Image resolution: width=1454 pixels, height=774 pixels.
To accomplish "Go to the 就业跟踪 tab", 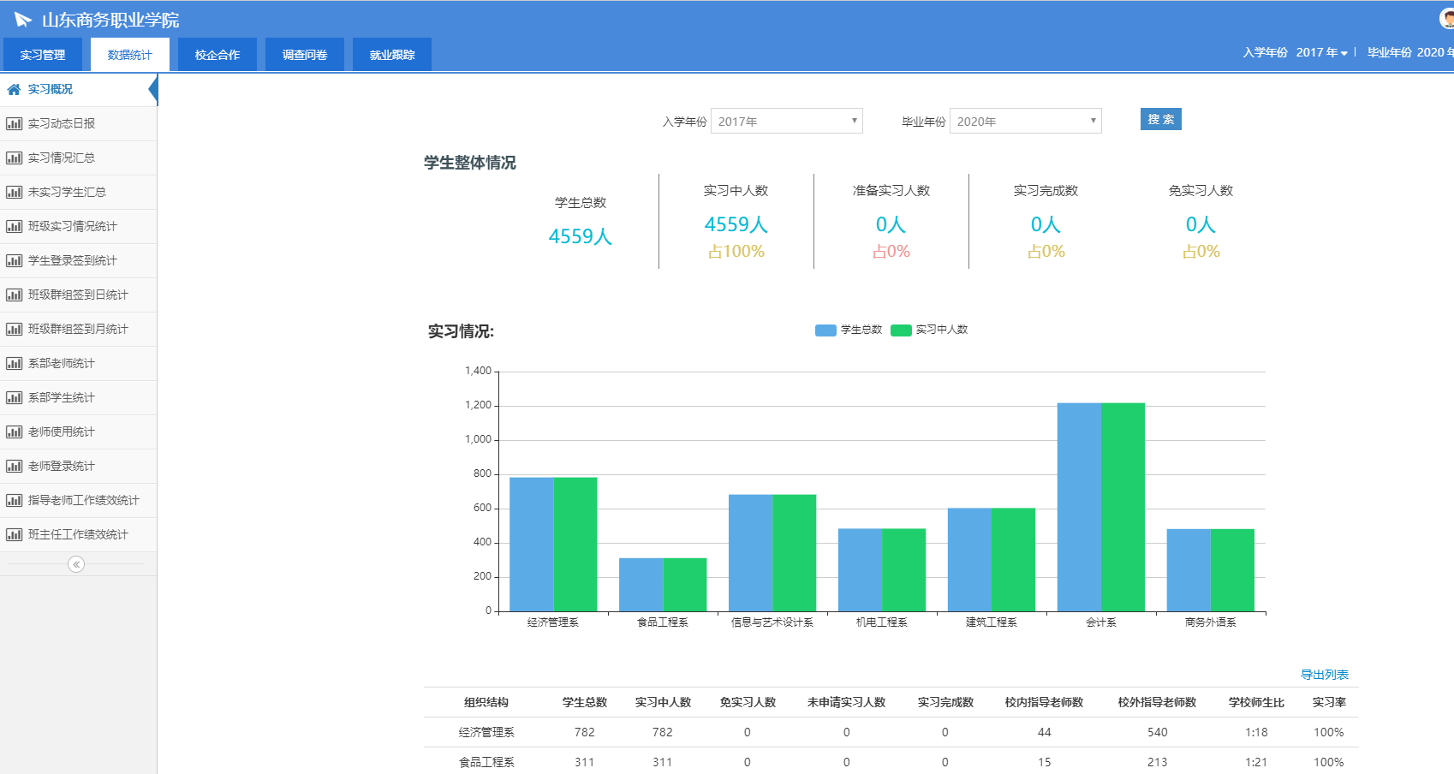I will [x=392, y=55].
